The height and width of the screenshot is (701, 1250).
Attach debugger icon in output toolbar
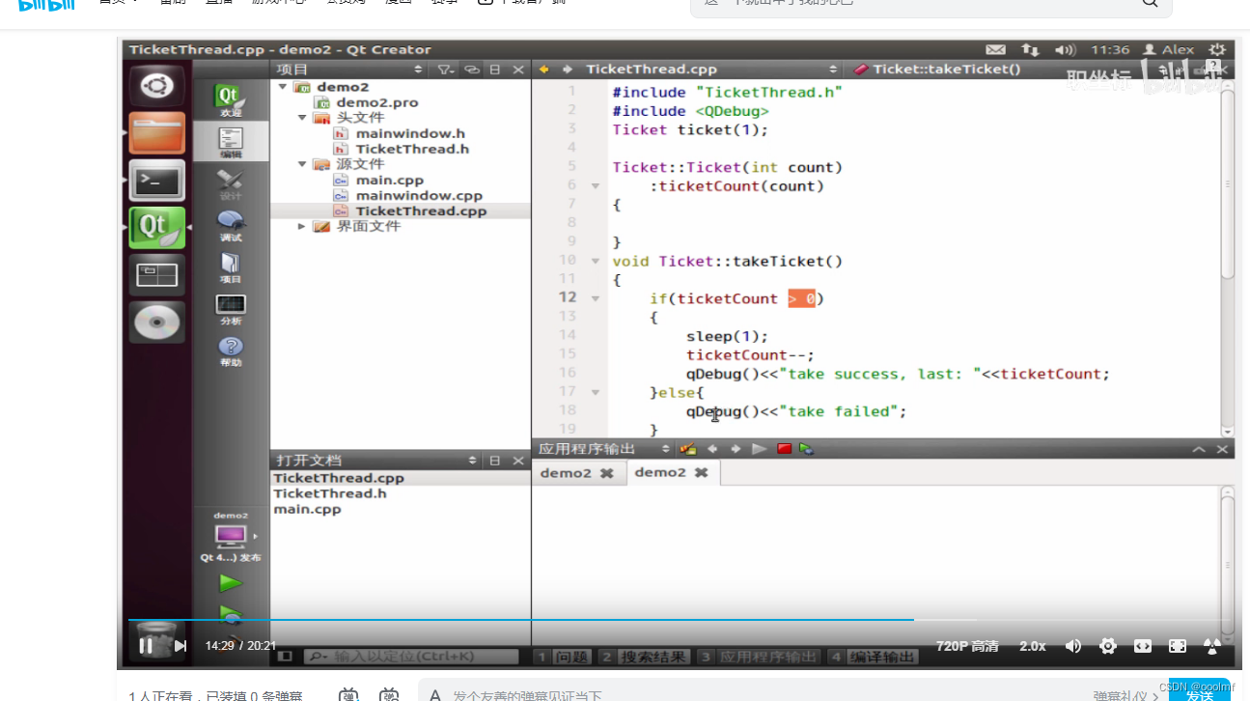(806, 449)
